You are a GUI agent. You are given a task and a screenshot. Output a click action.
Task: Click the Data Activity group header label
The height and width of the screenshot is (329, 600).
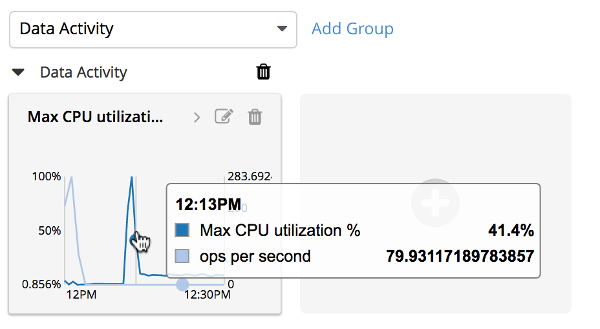click(x=83, y=72)
